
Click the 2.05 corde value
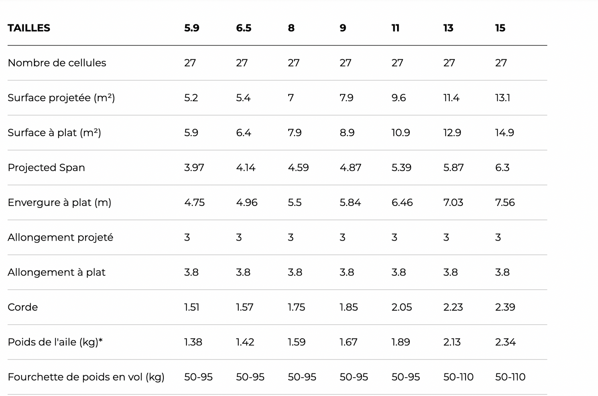[x=401, y=307]
